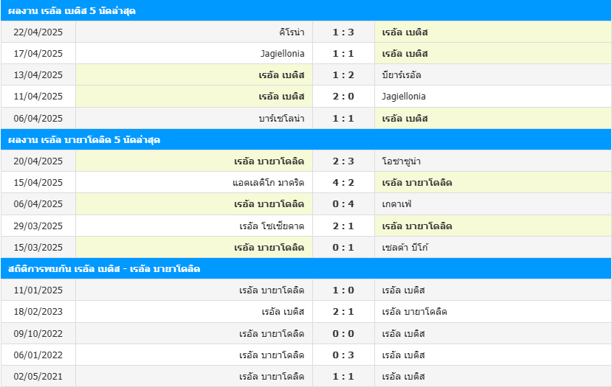Click the เรอัล โซเซียดาด team name
The height and width of the screenshot is (387, 612).
click(272, 226)
